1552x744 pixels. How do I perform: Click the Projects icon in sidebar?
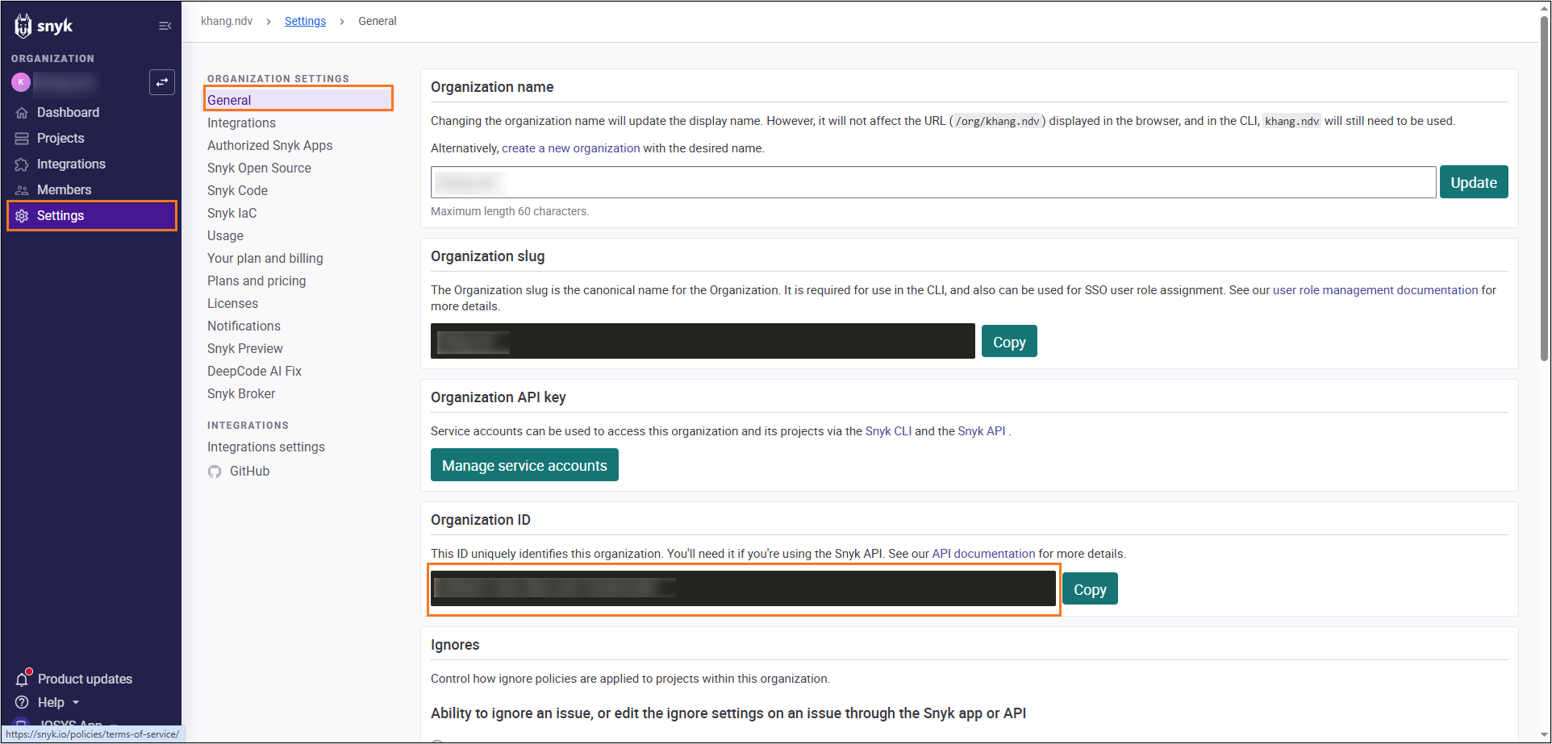[x=22, y=139]
